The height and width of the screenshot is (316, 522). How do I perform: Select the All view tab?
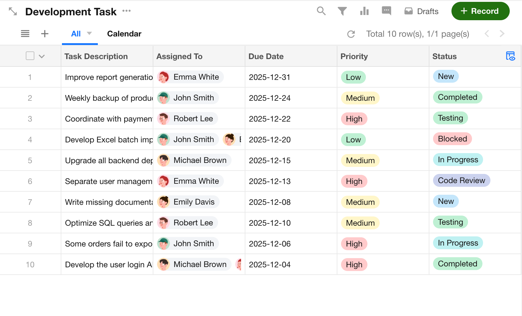[76, 34]
